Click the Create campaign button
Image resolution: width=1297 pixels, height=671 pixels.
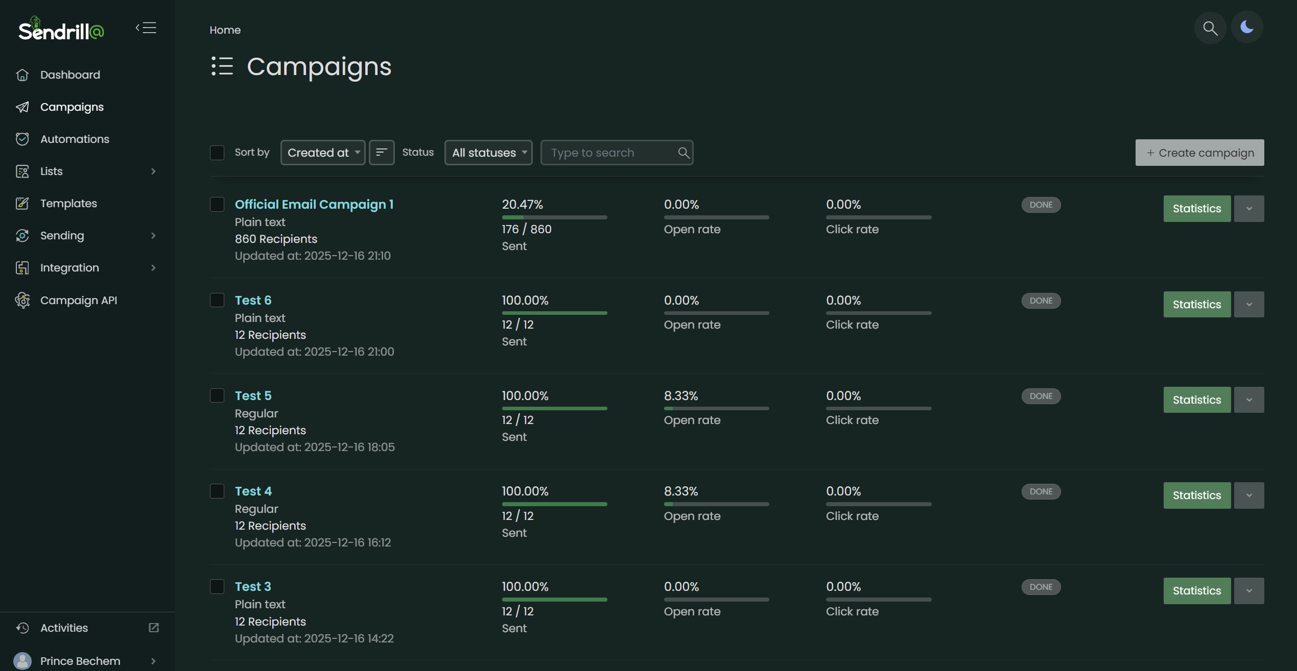(1199, 153)
